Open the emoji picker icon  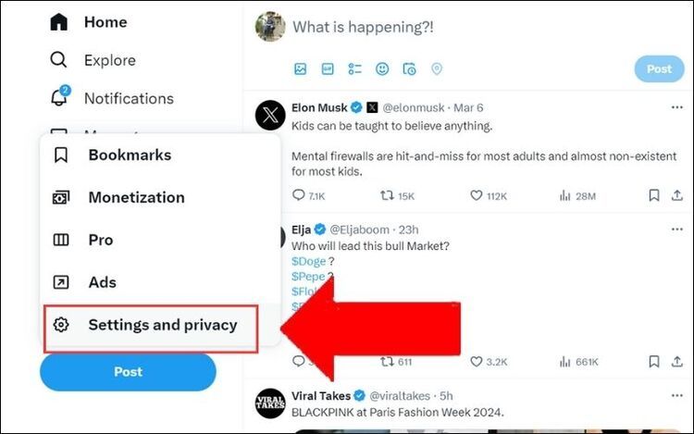point(382,68)
